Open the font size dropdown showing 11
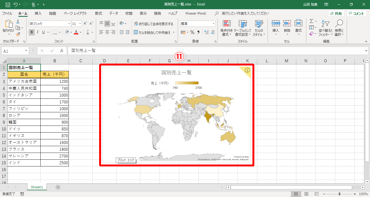This screenshot has width=370, height=197. point(80,24)
